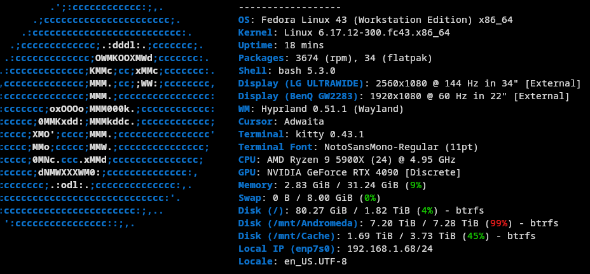The width and height of the screenshot is (590, 274).
Task: Select the usage text "7.20 TiB / 7.28 TiB"
Action: coord(424,224)
